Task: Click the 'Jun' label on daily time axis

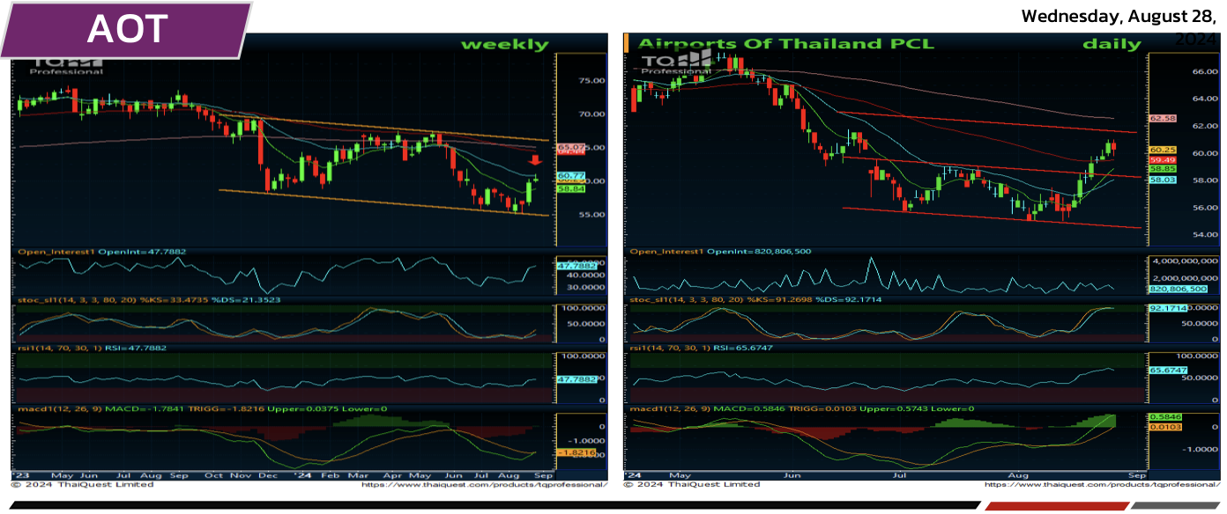Action: click(791, 475)
